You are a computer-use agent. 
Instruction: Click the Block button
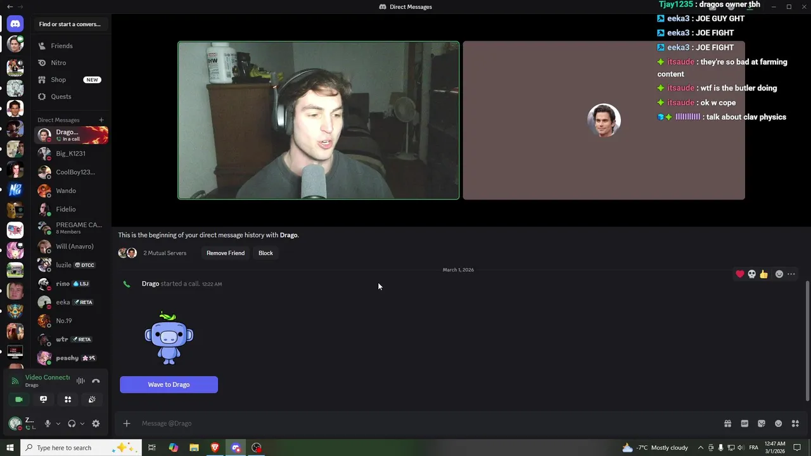(x=265, y=253)
